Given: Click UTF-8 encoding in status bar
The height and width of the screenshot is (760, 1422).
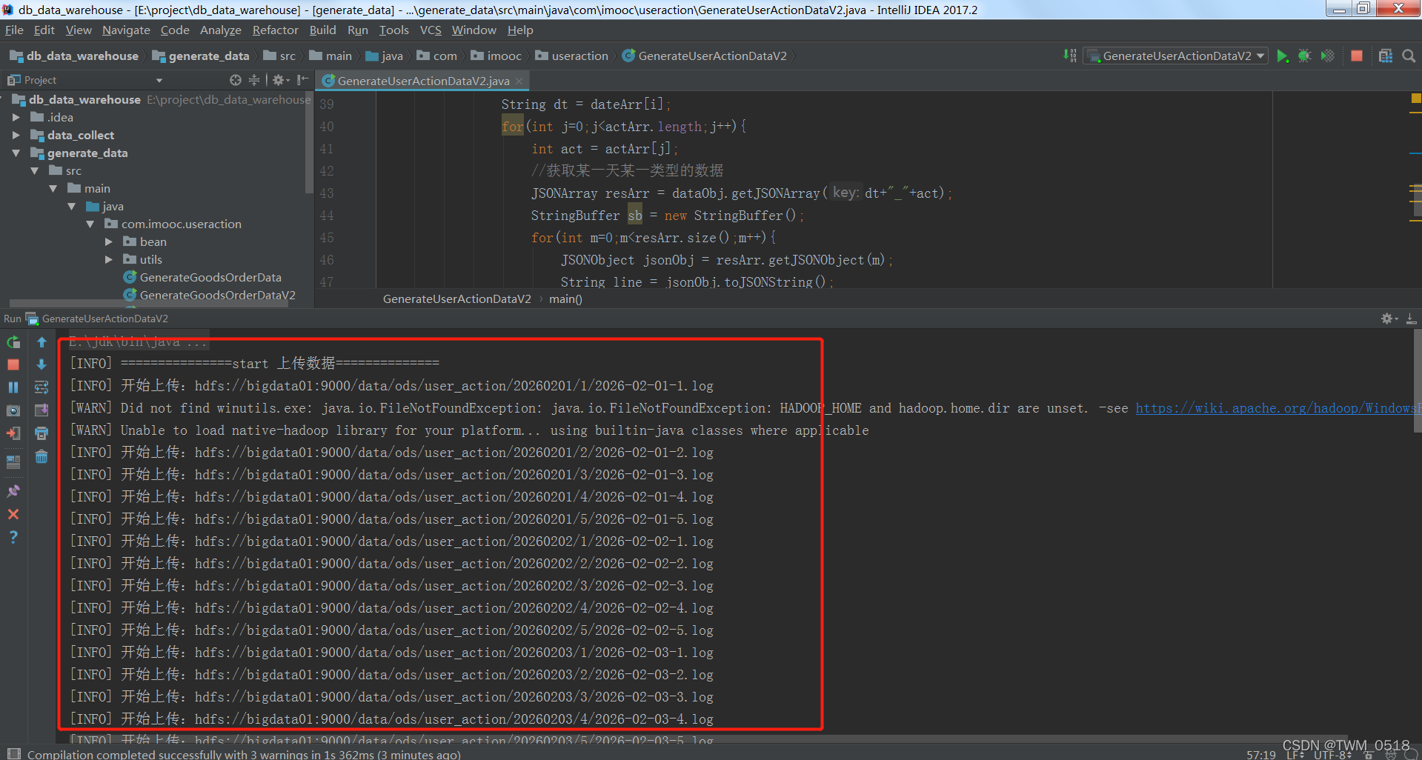Looking at the screenshot, I should click(x=1334, y=755).
